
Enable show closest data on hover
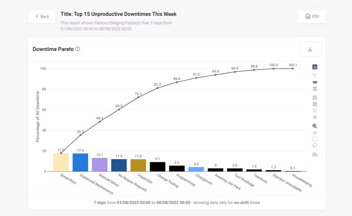click(315, 82)
